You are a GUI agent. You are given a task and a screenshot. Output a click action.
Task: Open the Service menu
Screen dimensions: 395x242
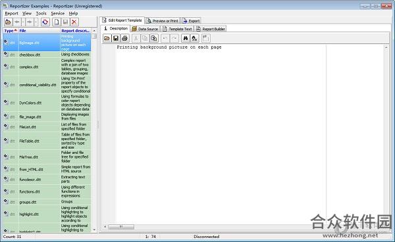point(58,13)
